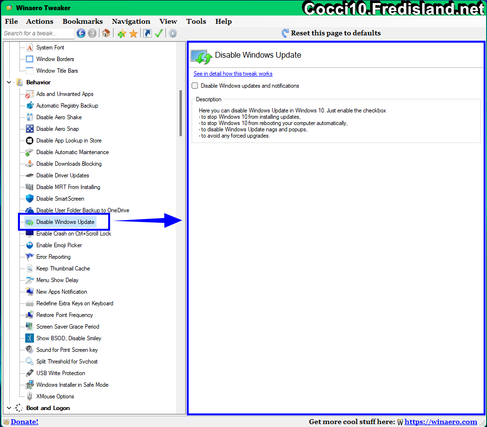Viewport: 487px width, 427px height.
Task: Select Disable User Folder Backup to OneDrive
Action: tap(82, 210)
